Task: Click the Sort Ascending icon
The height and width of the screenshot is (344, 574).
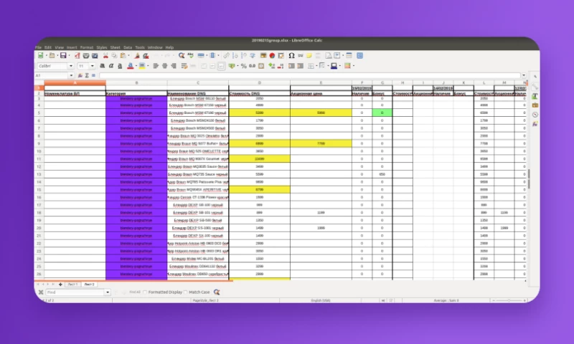Action: click(235, 56)
